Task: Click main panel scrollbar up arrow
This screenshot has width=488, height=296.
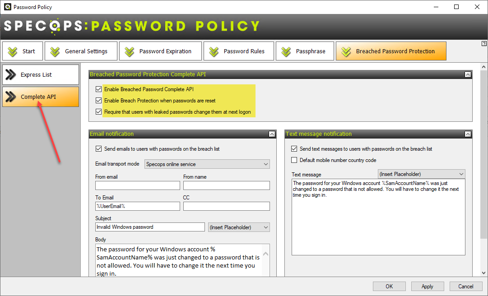Action: [x=483, y=67]
